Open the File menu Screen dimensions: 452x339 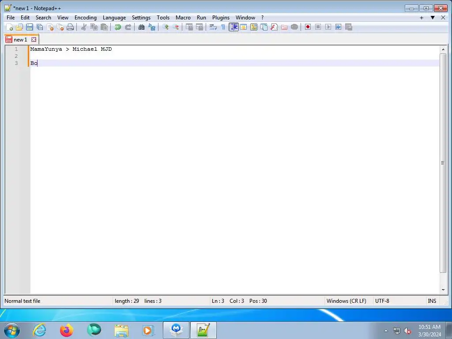pos(11,18)
